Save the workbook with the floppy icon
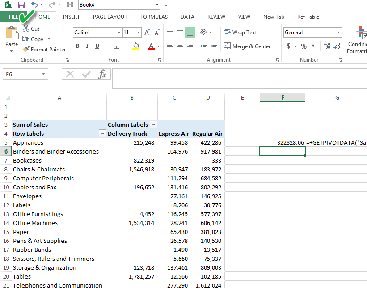 tap(21, 4)
